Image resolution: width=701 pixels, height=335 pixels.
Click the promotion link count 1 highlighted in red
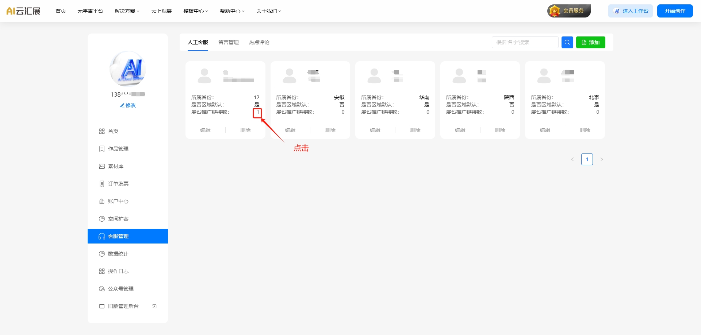coord(257,112)
